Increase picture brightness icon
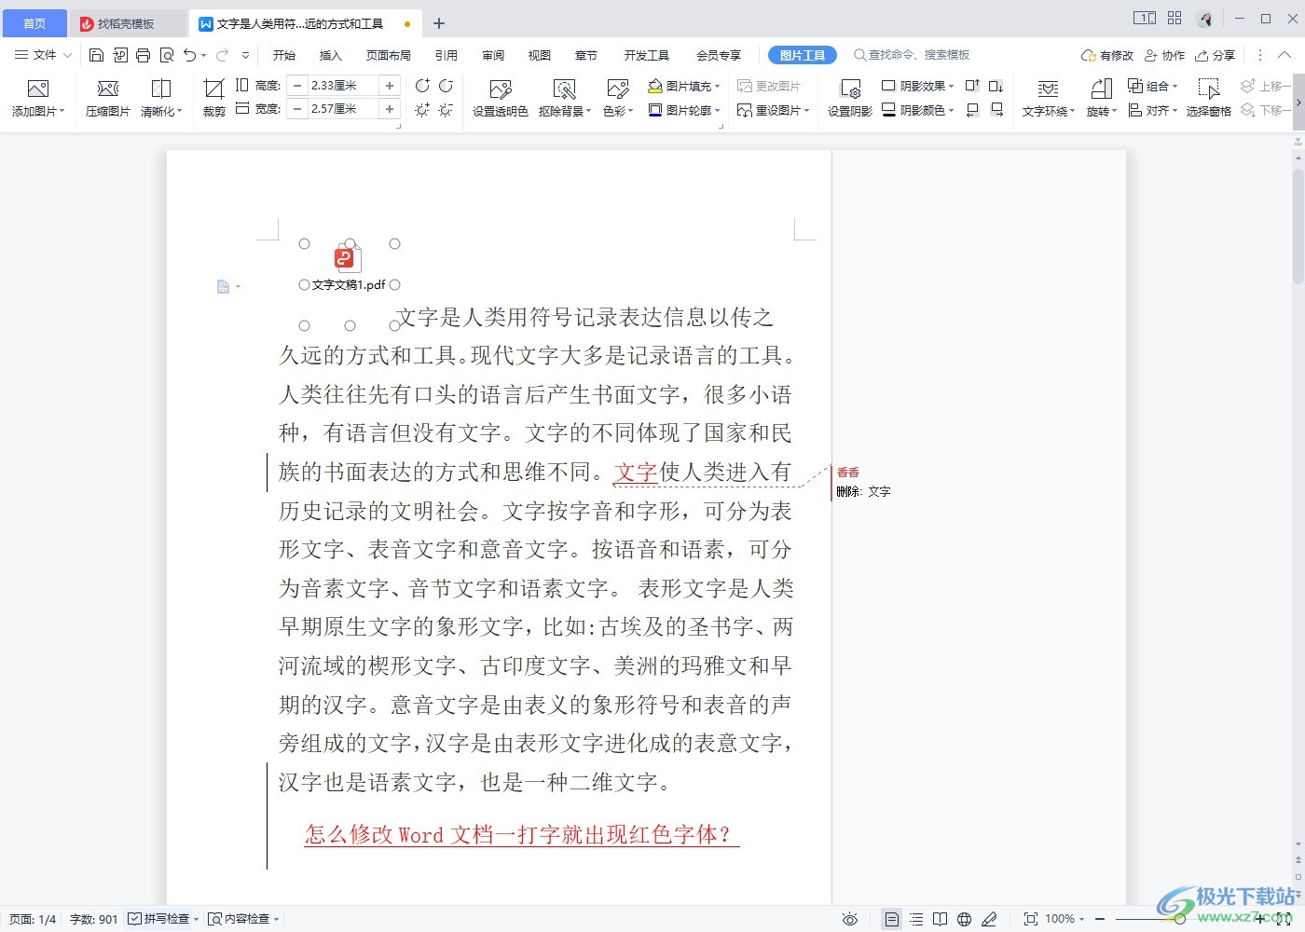The height and width of the screenshot is (932, 1305). tap(422, 110)
